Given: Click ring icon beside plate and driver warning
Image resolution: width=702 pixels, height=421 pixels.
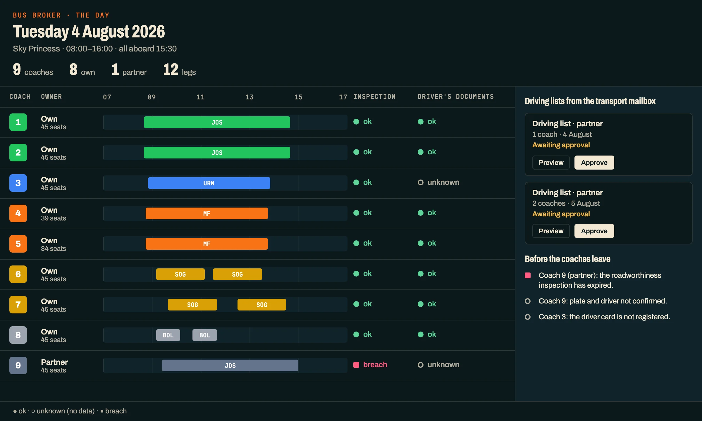Looking at the screenshot, I should [528, 301].
